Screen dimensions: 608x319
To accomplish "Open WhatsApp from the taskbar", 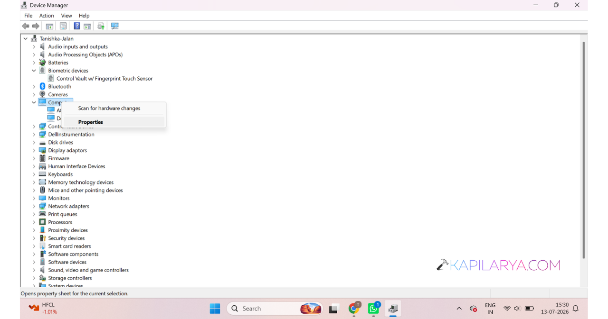I will pos(373,309).
